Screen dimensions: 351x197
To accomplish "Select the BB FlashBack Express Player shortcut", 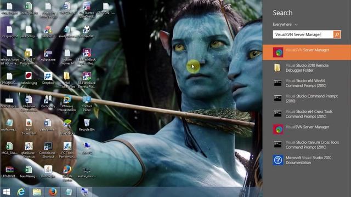I will click(87, 80).
